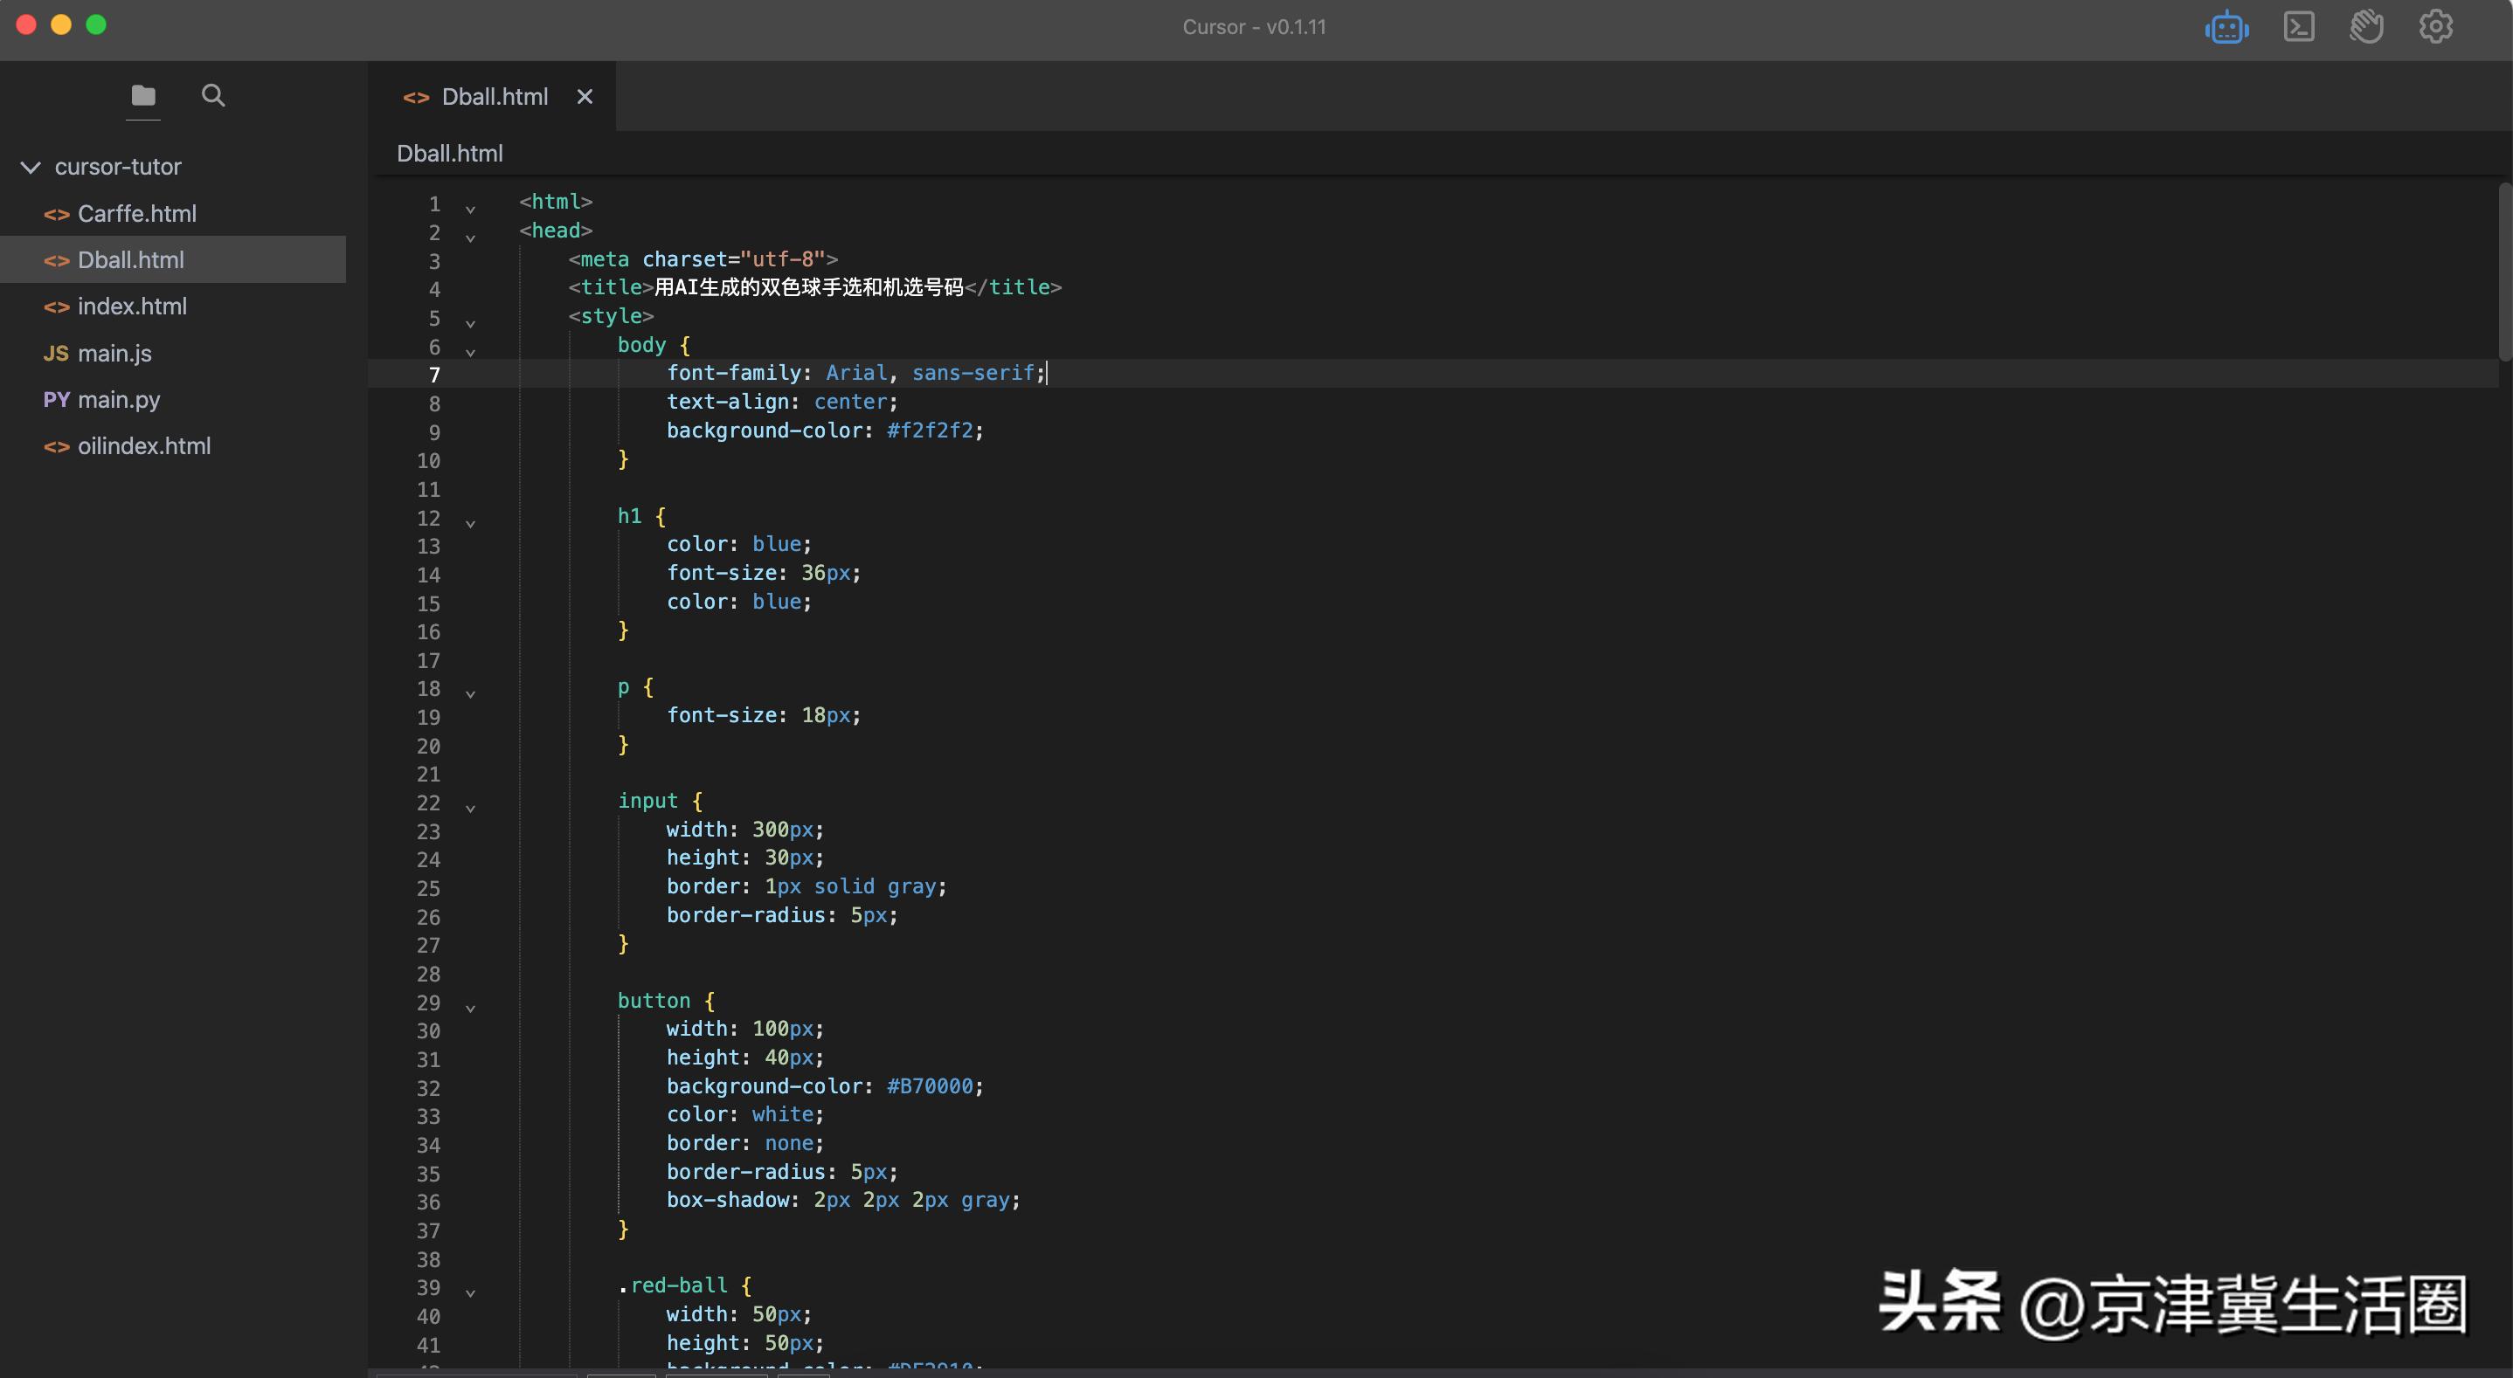The width and height of the screenshot is (2513, 1378).
Task: Open Carffe.html from the file tree
Action: (x=136, y=214)
